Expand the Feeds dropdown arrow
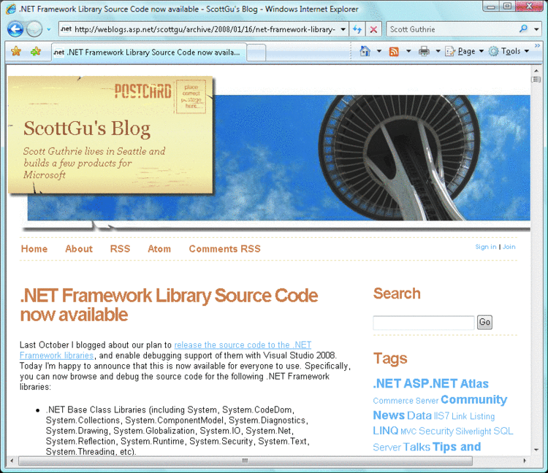 pyautogui.click(x=408, y=51)
